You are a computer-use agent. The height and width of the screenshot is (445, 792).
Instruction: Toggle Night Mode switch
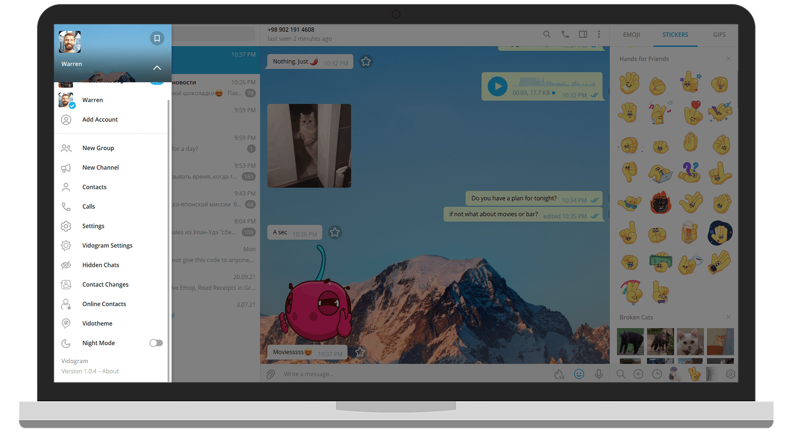click(156, 343)
